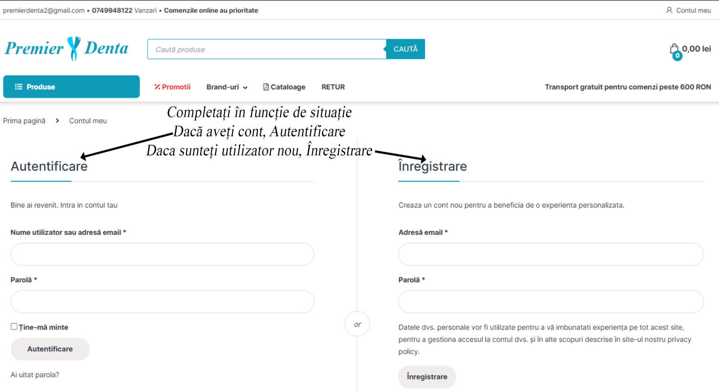
Task: Click the percent icon next to Promotii
Action: (x=157, y=87)
